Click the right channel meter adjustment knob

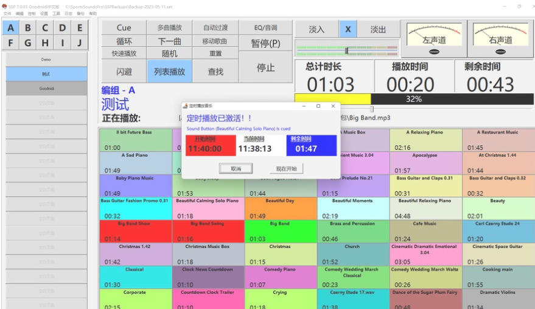(500, 52)
